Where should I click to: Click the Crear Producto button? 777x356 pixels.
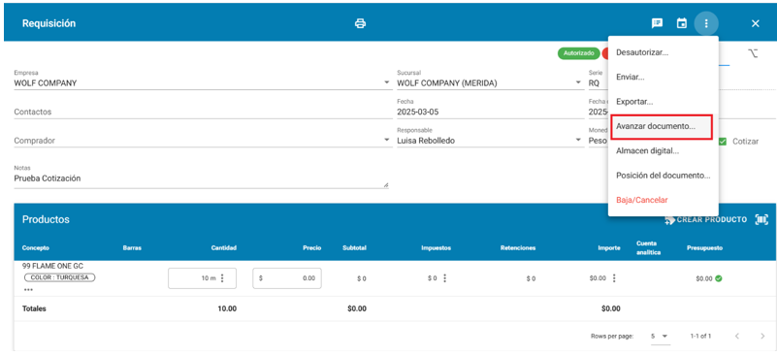click(705, 219)
